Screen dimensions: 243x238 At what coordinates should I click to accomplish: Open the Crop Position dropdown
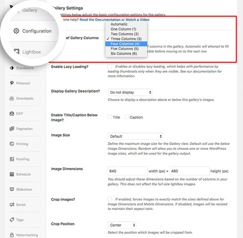point(122,225)
